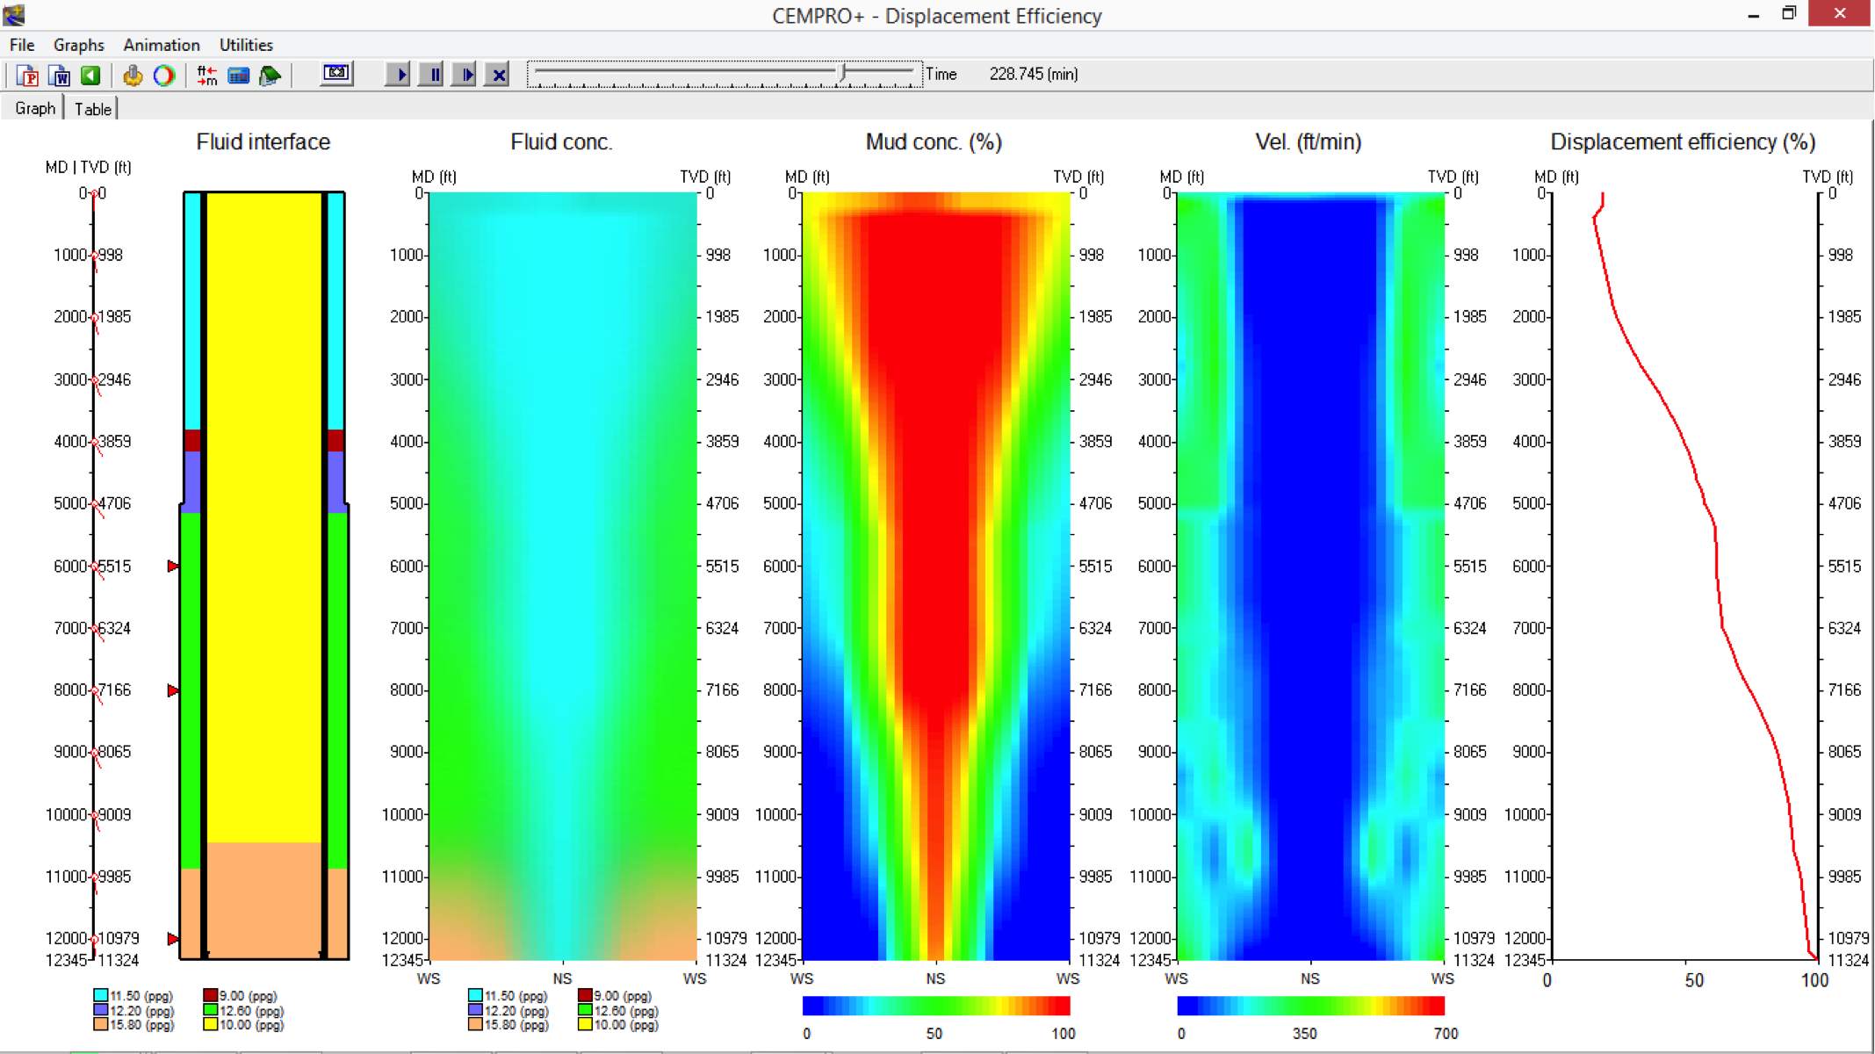Open the color wheel settings icon

click(164, 76)
